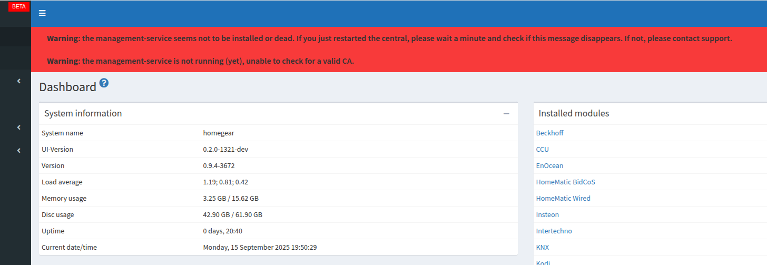Open the CCU module link
The width and height of the screenshot is (767, 265).
(542, 150)
